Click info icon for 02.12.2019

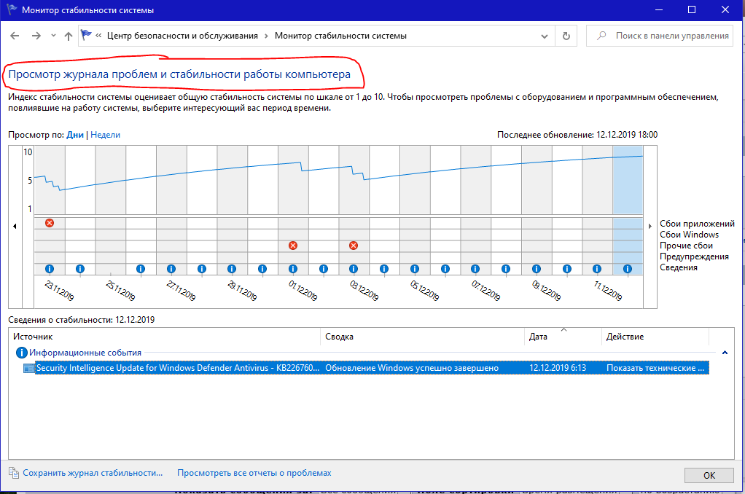pos(324,269)
